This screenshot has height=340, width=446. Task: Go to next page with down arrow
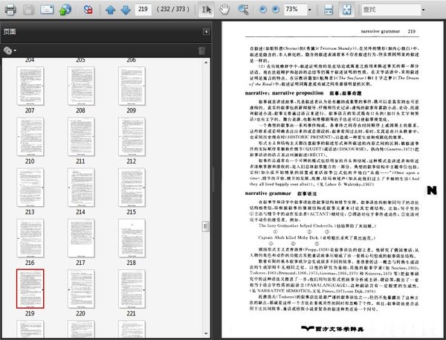coord(125,10)
